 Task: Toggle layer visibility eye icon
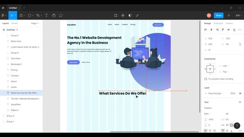(240, 93)
